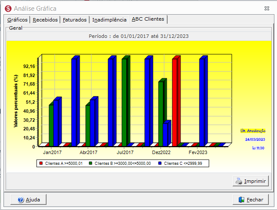Close the Análise Gráfica window

click(x=267, y=9)
